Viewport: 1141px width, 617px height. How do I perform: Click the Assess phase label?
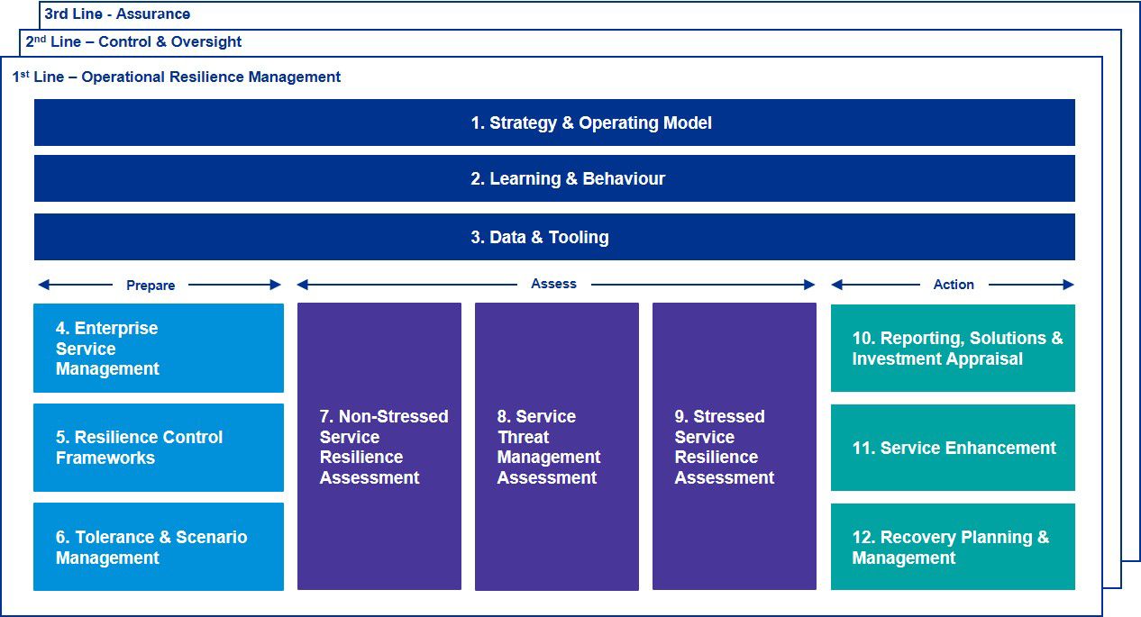click(x=553, y=284)
